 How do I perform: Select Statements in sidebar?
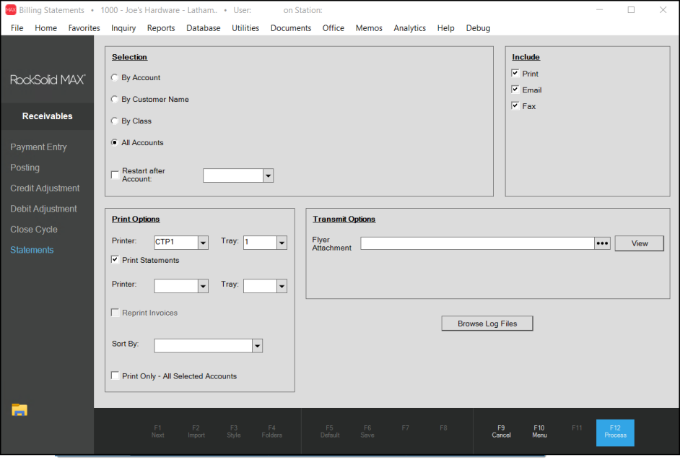[32, 250]
